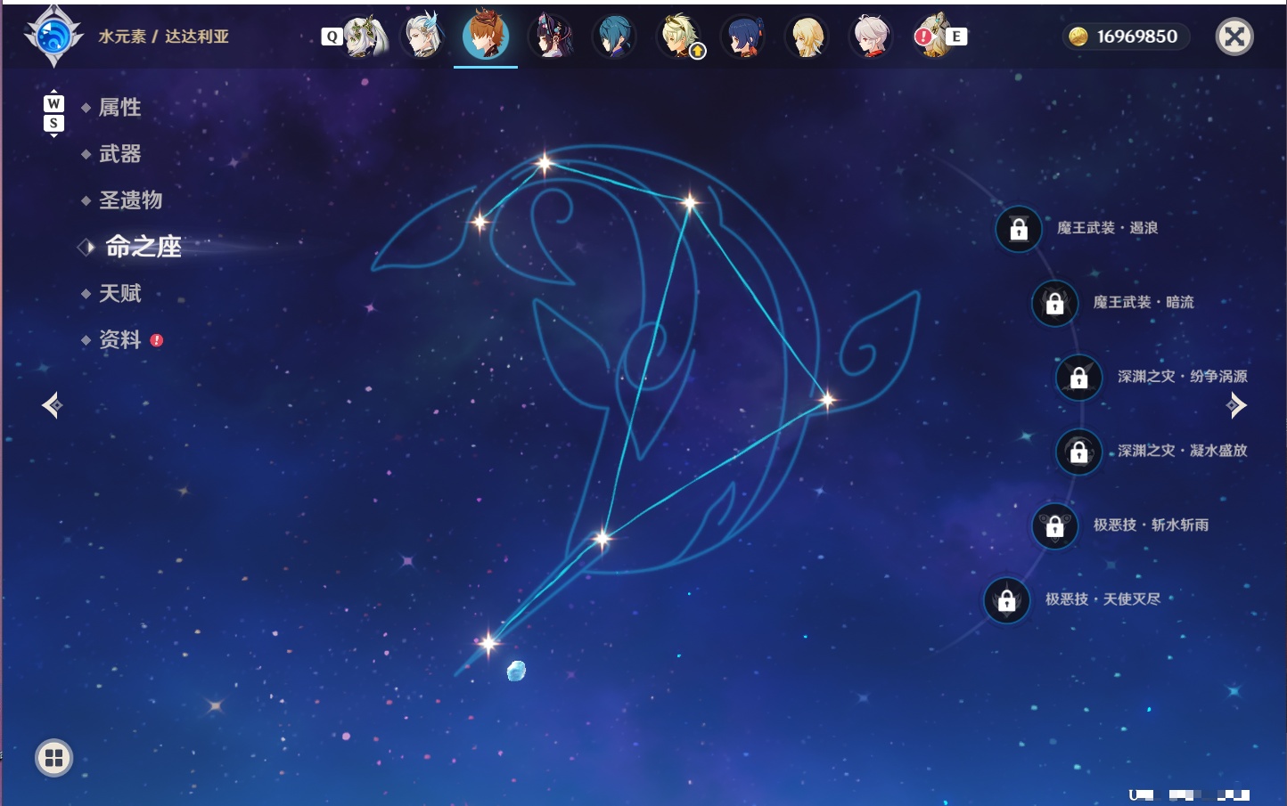Open locked constellation 极恶技・天使灭尽
Screen dimensions: 1287x806
(1007, 599)
